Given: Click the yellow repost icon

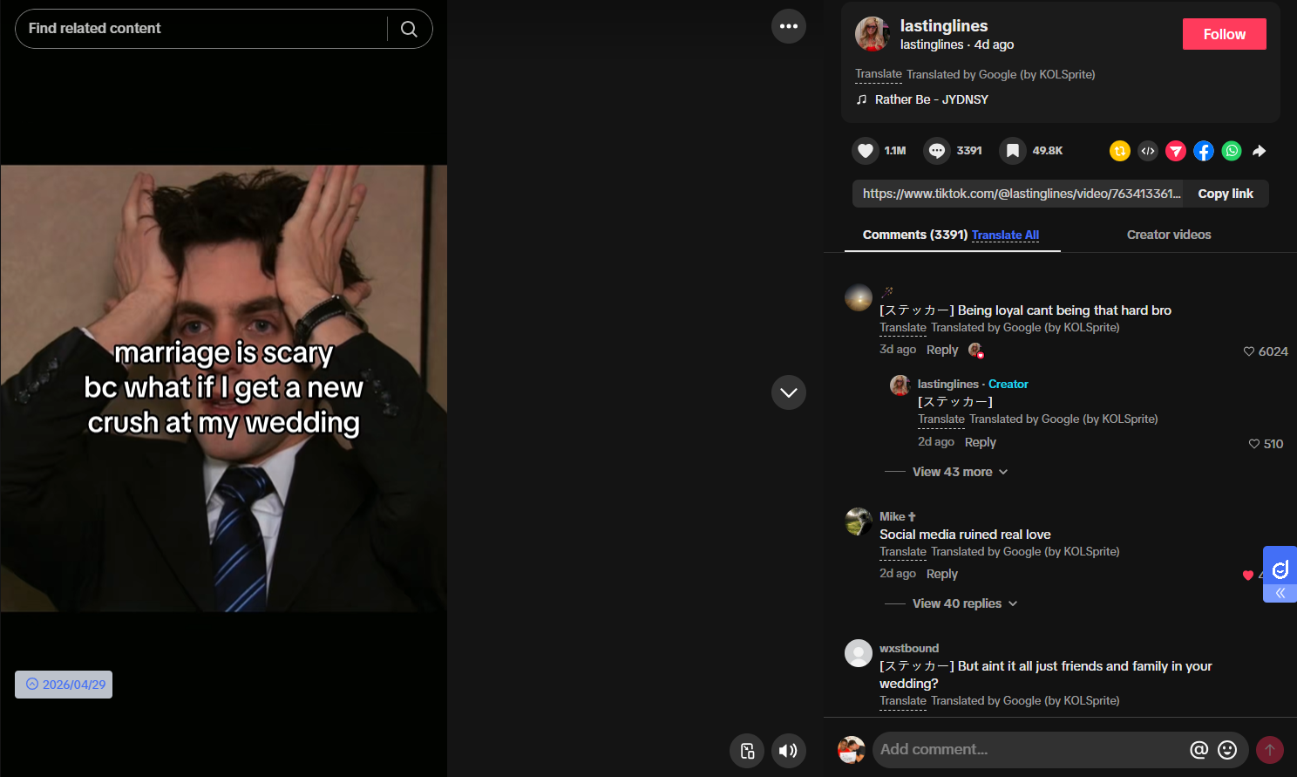Looking at the screenshot, I should click(x=1120, y=151).
